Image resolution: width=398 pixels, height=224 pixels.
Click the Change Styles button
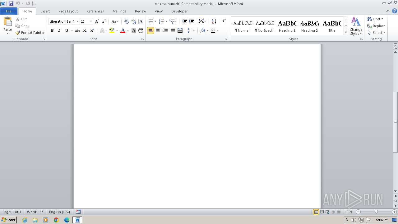pos(356,26)
